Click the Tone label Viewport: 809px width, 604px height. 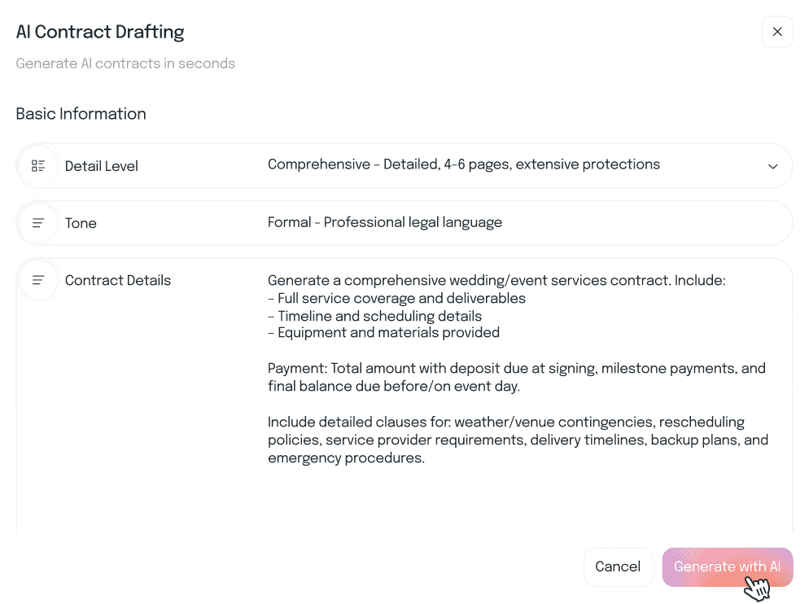(x=81, y=223)
